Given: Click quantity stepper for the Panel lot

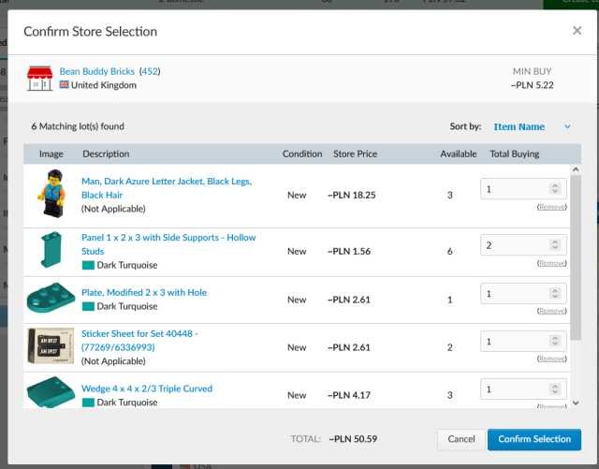Looking at the screenshot, I should pos(555,245).
